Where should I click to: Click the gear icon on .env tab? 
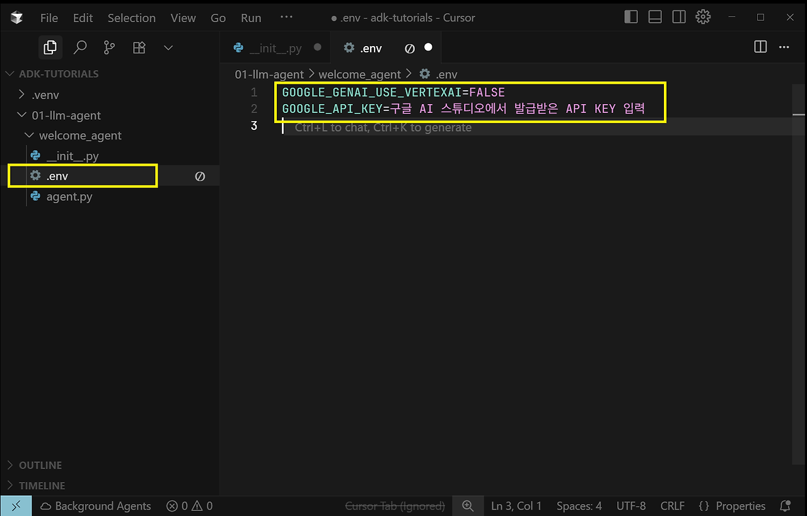pyautogui.click(x=349, y=48)
